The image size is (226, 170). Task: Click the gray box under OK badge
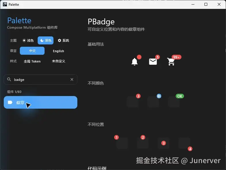click(174, 102)
